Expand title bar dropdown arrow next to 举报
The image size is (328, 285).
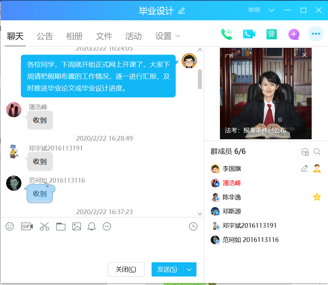271,10
